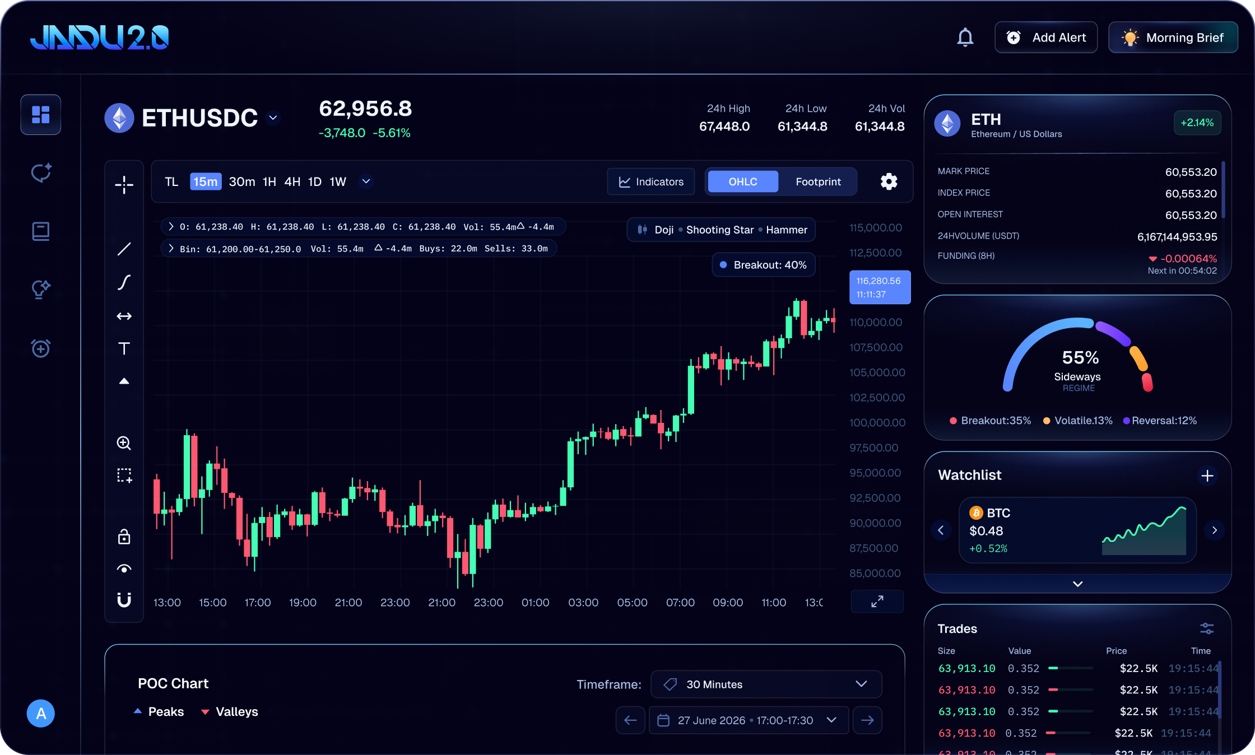Add a symbol to Watchlist
This screenshot has width=1255, height=755.
tap(1207, 476)
